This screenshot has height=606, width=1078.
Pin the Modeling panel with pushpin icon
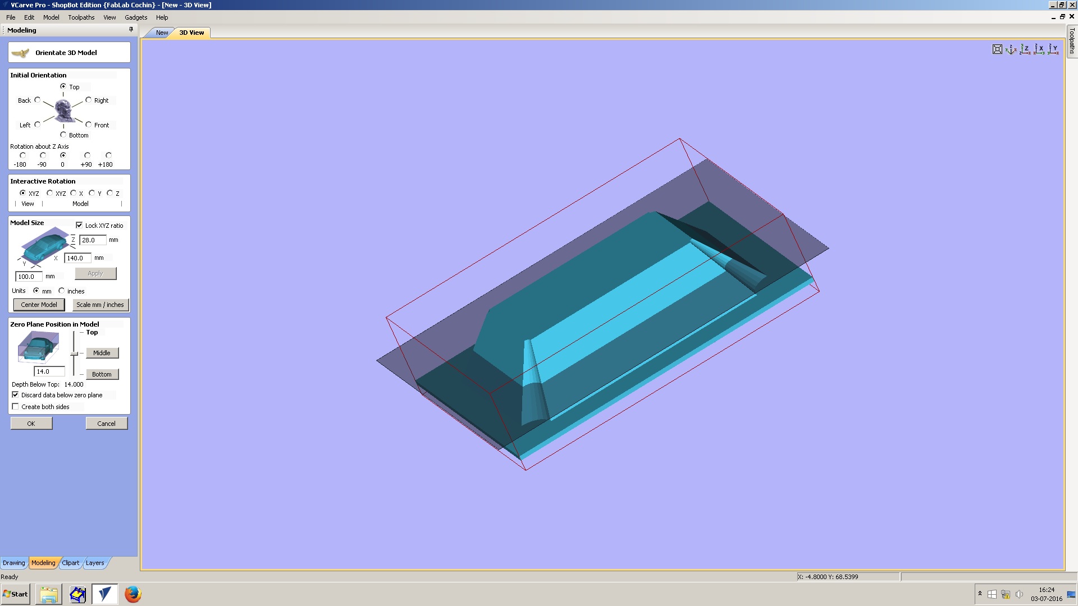(131, 30)
